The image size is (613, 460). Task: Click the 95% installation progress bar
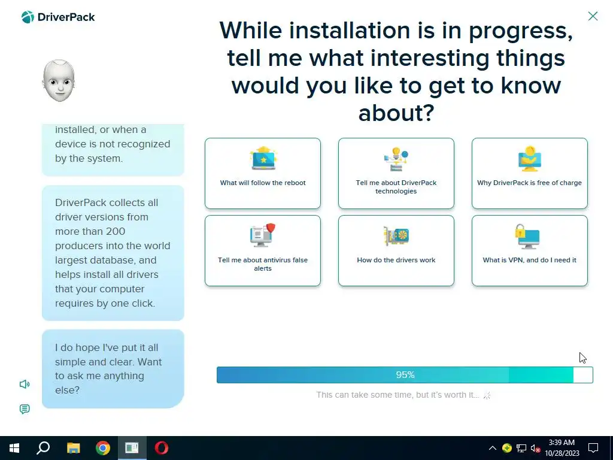tap(405, 375)
